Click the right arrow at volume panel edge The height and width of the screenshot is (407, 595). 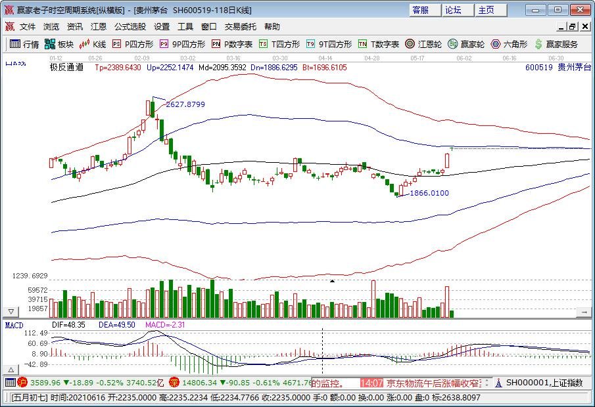tap(584, 312)
